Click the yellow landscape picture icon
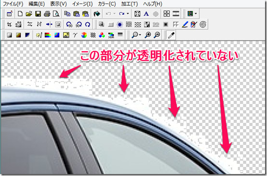The height and width of the screenshot is (176, 267). (66, 35)
